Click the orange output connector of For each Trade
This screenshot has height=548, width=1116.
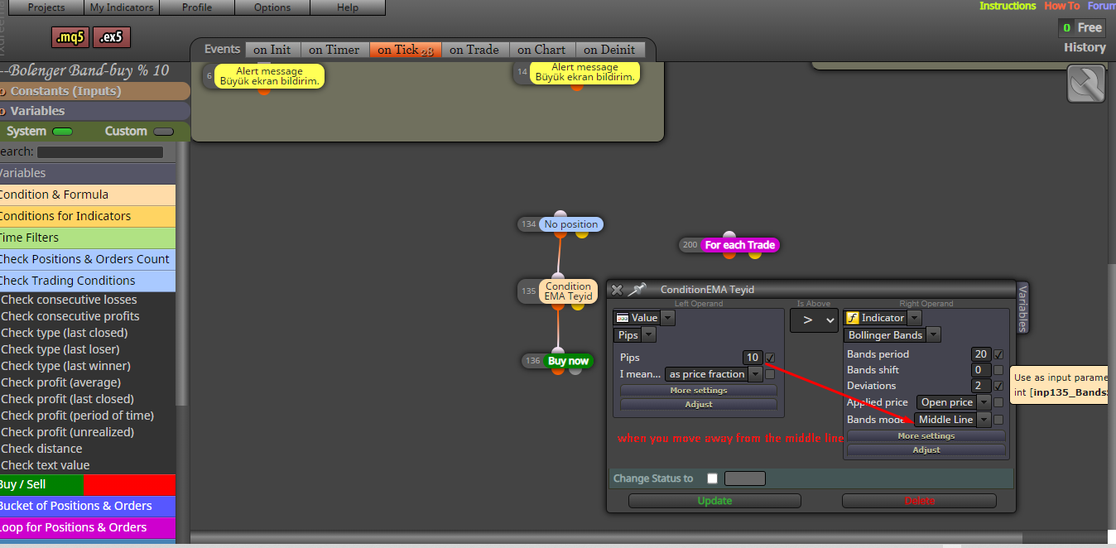tap(729, 254)
